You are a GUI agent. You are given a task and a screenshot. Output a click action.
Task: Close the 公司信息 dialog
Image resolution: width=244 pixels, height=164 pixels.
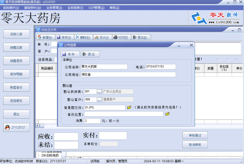(x=191, y=45)
